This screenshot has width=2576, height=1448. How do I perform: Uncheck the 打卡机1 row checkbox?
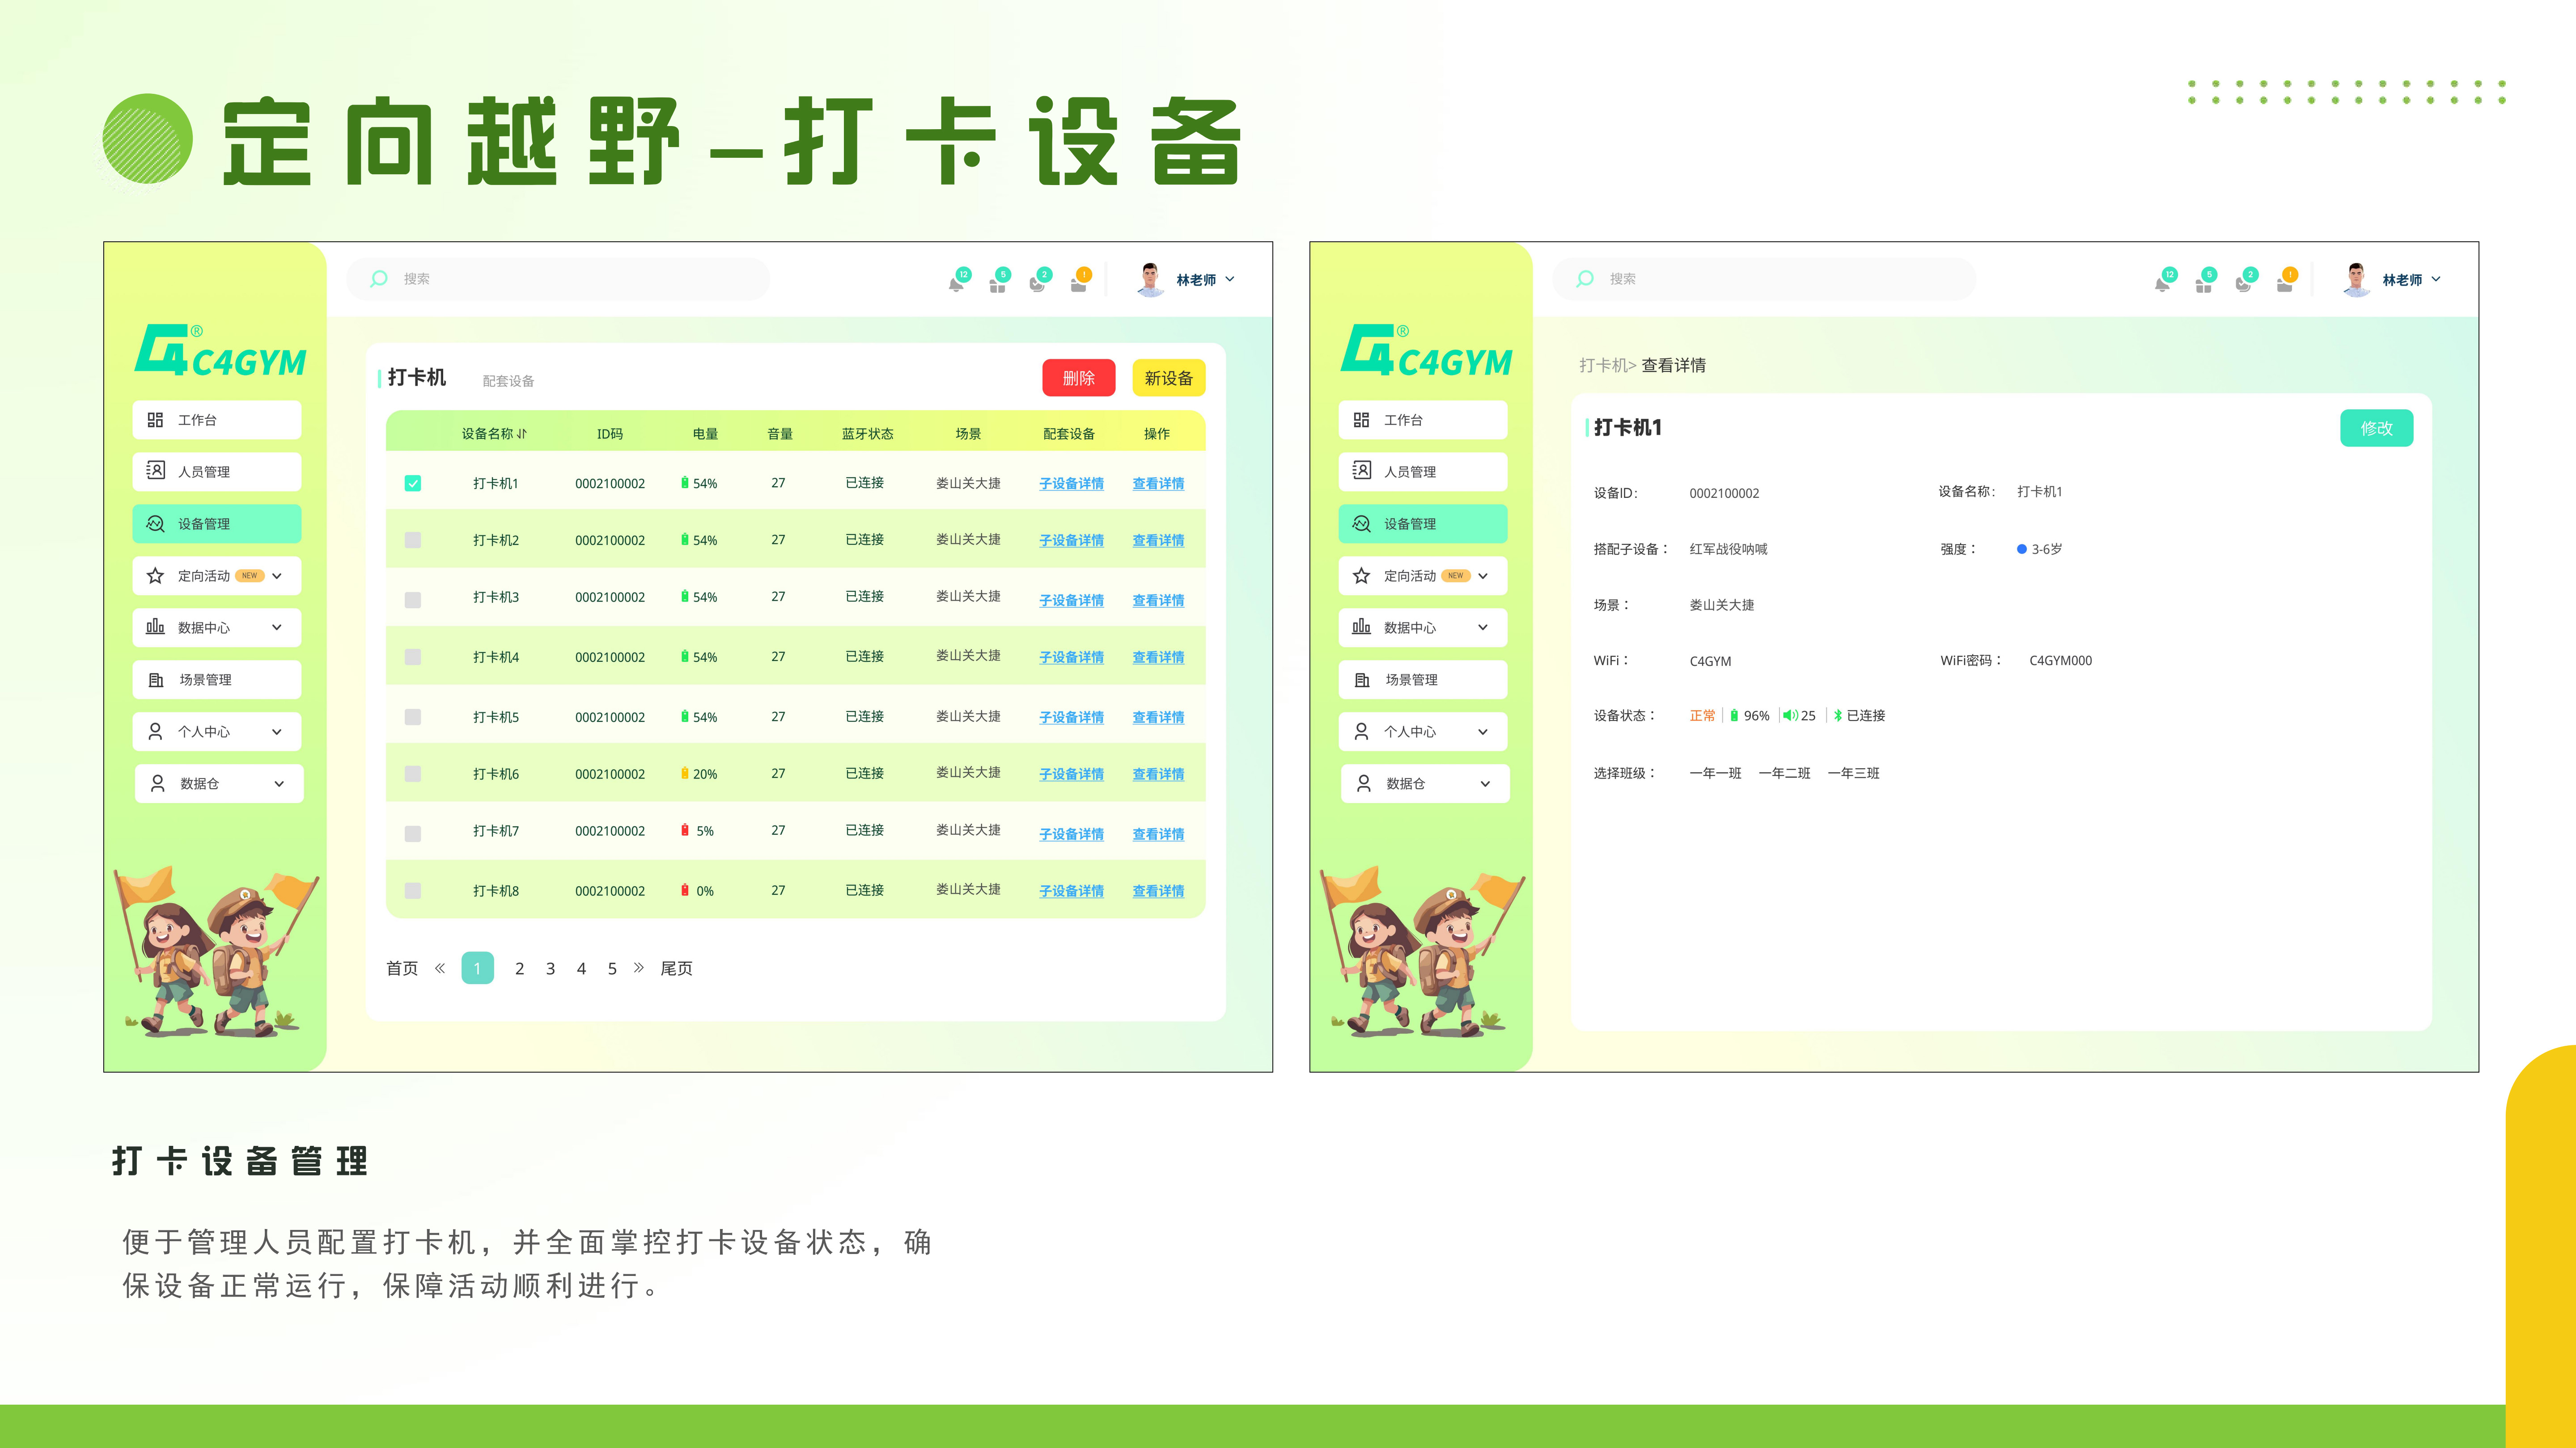413,484
